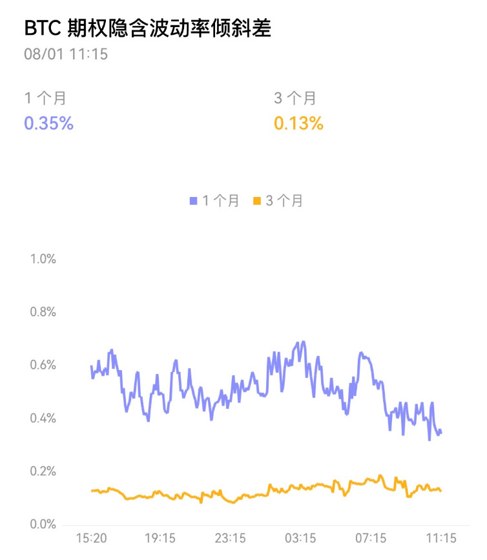Screen dimensions: 487x560
Task: Click the title "BTC 期权隐含波动率倾斜差"
Action: [147, 28]
